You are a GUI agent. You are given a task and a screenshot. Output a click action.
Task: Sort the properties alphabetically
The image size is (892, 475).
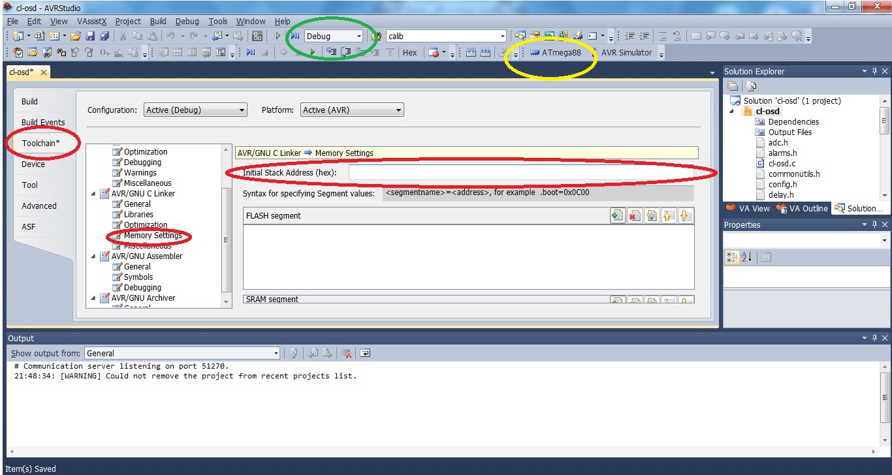coord(748,257)
